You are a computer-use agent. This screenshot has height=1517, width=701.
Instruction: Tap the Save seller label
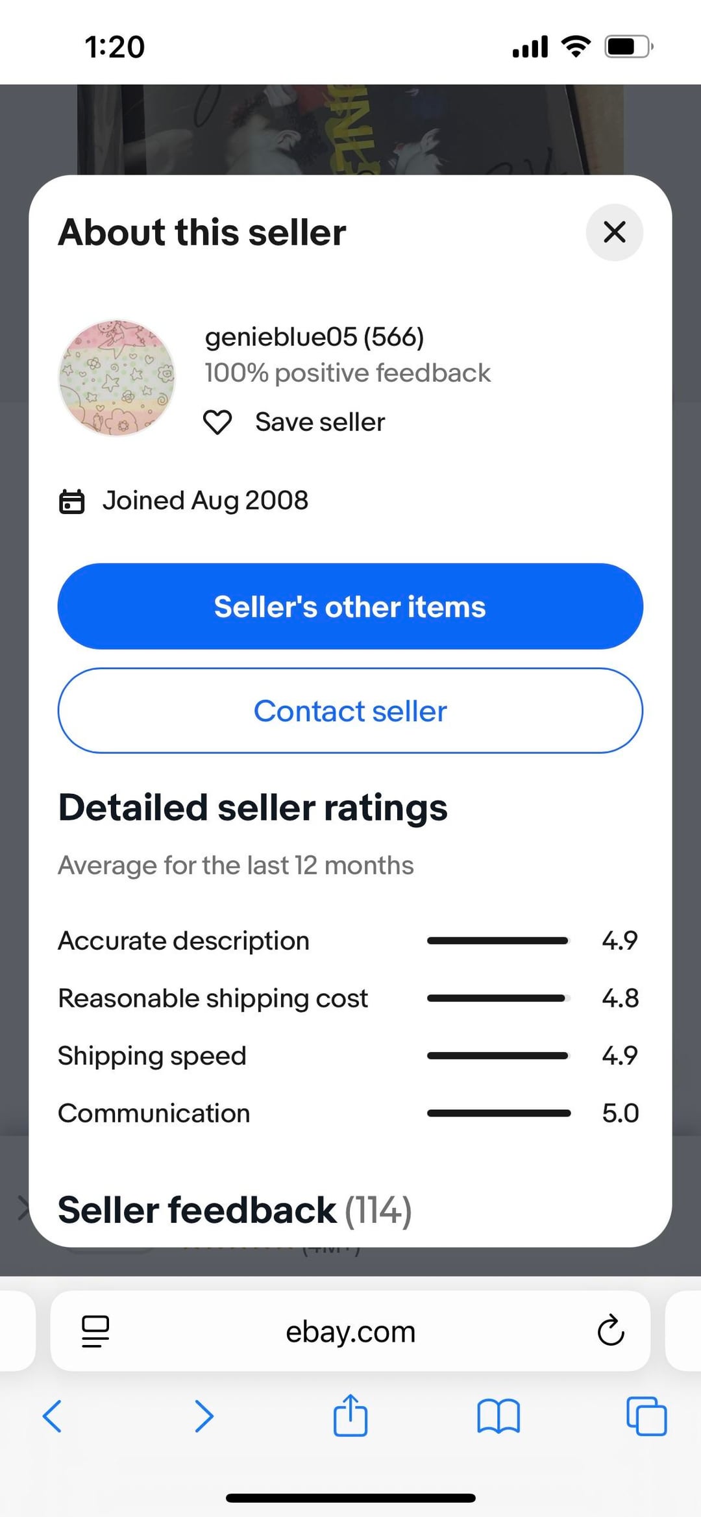320,423
